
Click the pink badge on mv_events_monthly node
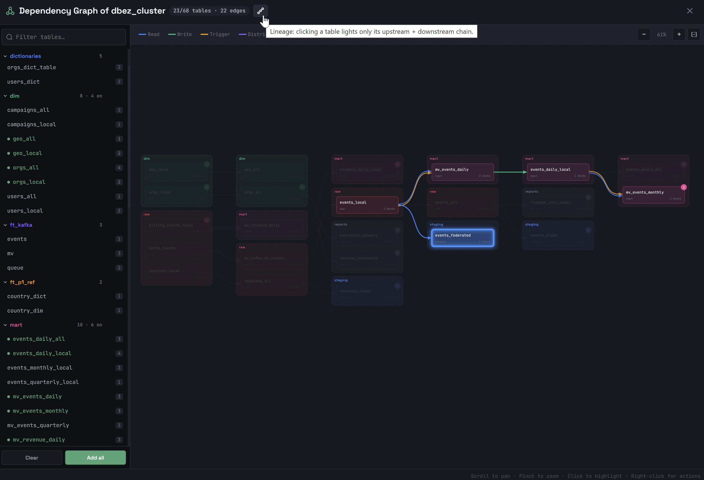click(x=684, y=187)
